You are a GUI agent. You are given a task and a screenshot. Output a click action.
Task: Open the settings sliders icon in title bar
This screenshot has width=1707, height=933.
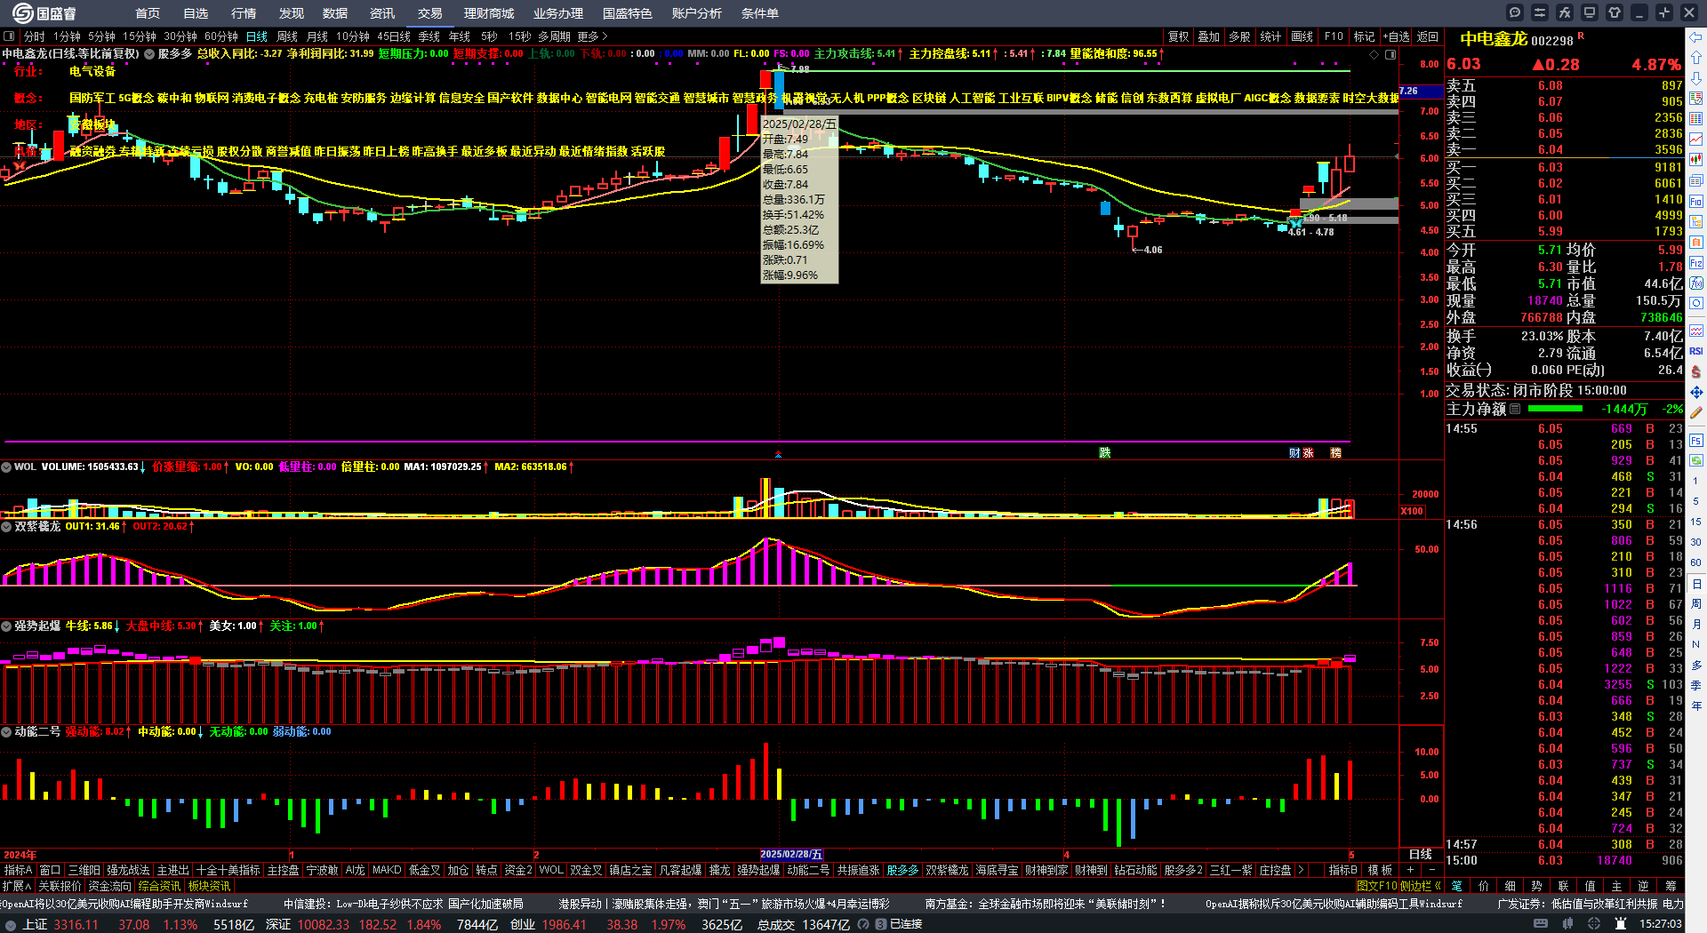click(1540, 12)
